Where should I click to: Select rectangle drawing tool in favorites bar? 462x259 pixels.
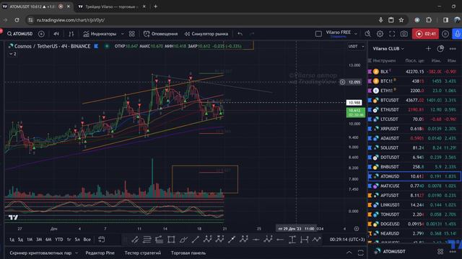pyautogui.click(x=171, y=240)
